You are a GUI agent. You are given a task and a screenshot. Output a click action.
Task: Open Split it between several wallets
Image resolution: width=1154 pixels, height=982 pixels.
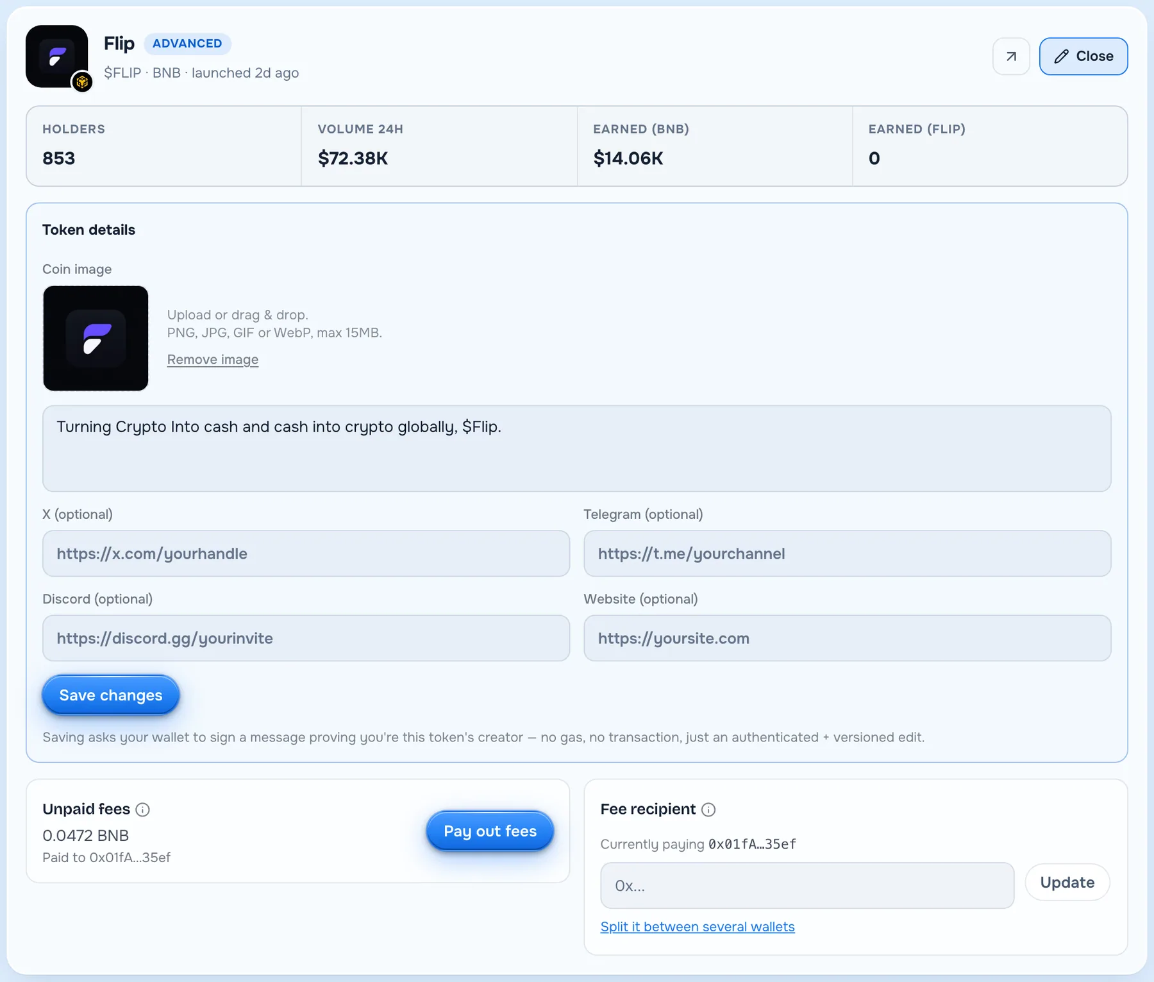point(698,927)
